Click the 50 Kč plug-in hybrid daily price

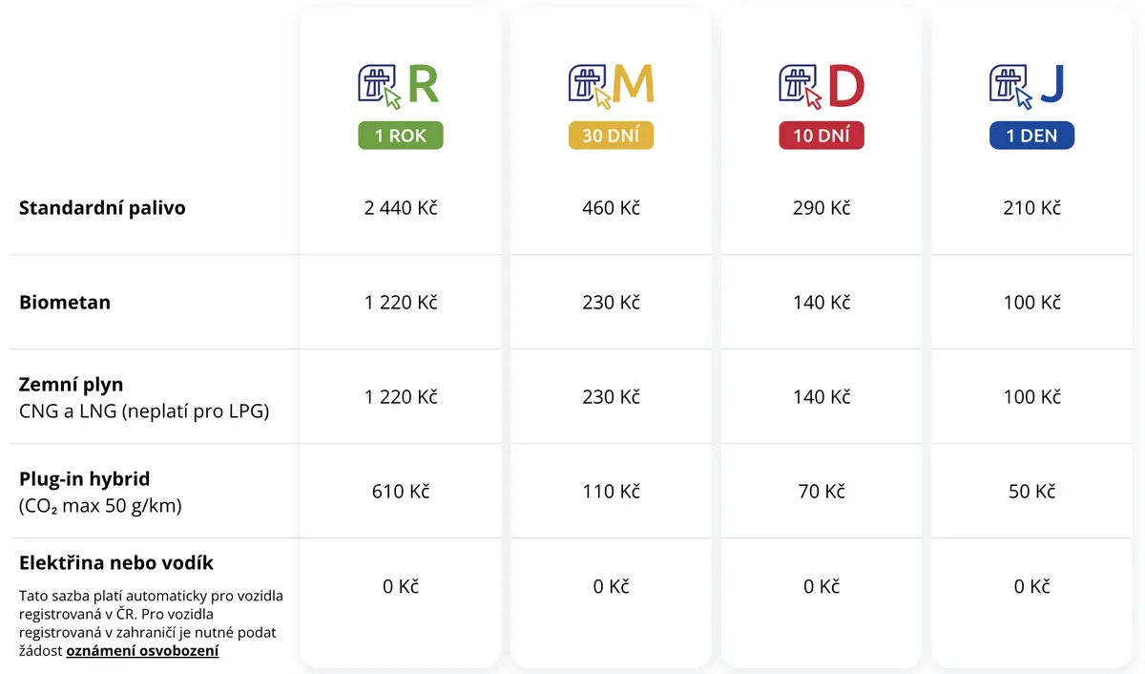point(1031,491)
